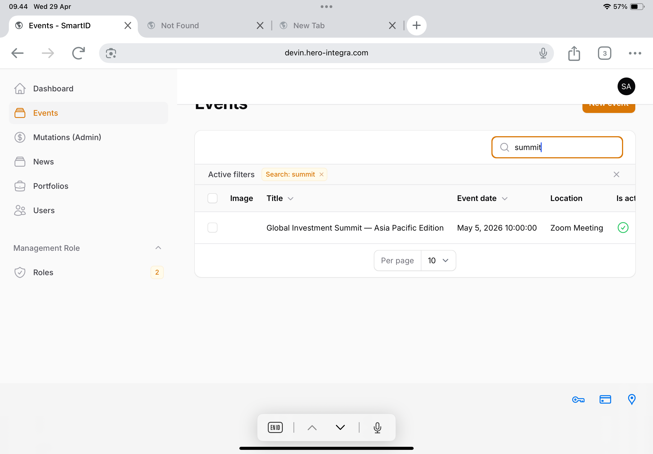
Task: Tap the Roles shield icon
Action: (20, 272)
